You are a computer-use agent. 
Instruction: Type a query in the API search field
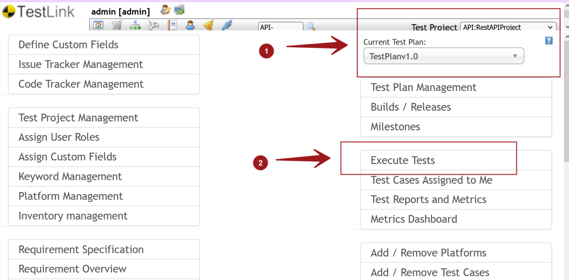click(x=280, y=27)
